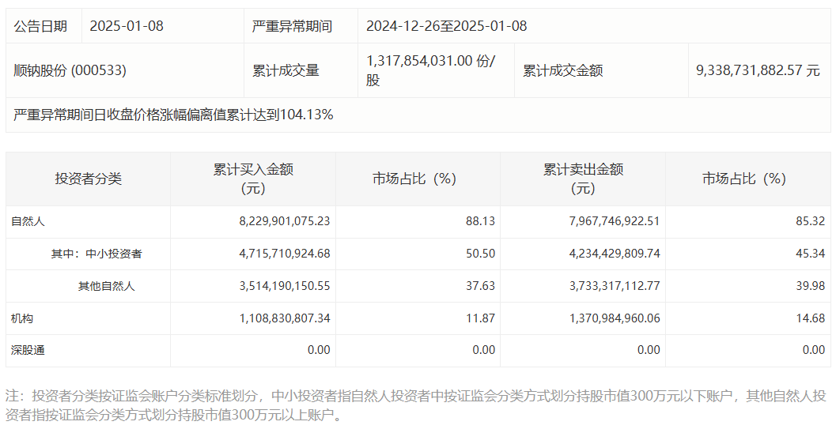The image size is (836, 429).
Task: Select turnover value 9,338,731,882.57 元
Action: [x=758, y=70]
